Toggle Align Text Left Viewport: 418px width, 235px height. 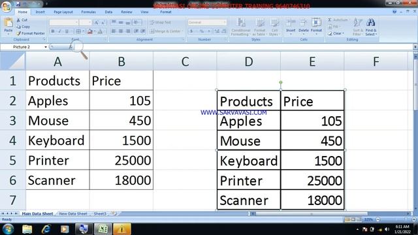(x=114, y=31)
